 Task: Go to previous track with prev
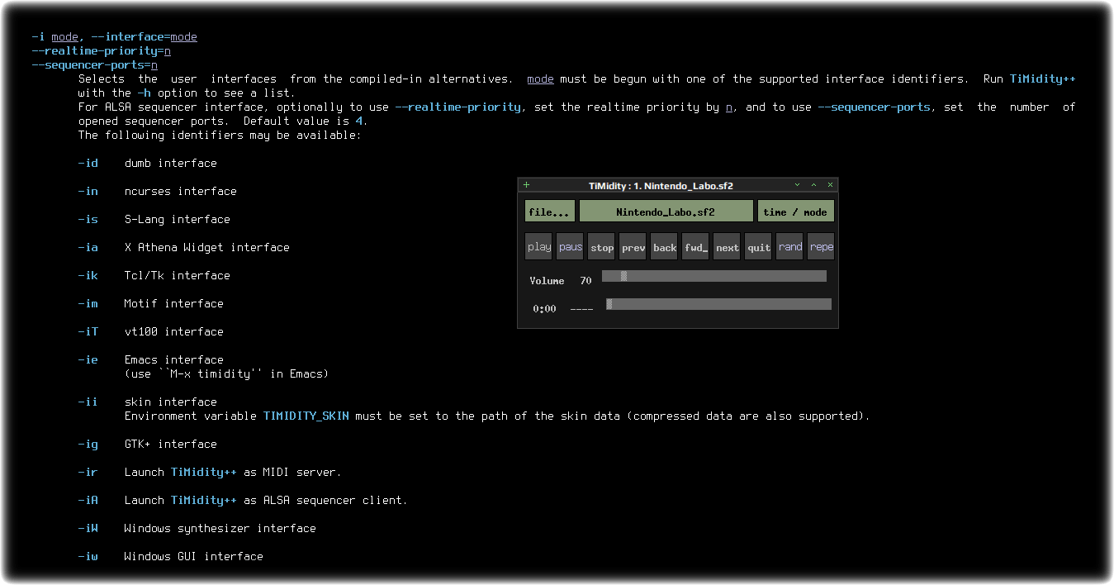pos(633,247)
